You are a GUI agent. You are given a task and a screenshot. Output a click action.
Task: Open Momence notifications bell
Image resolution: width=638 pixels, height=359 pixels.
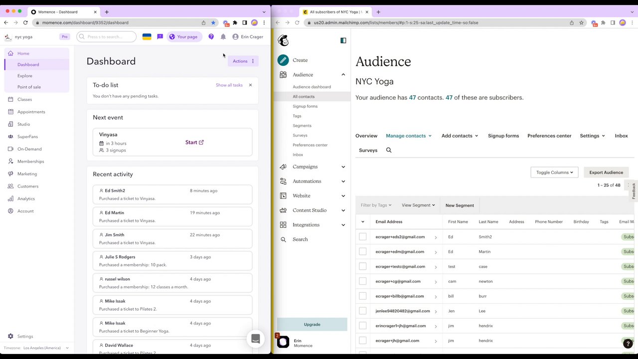tap(223, 36)
